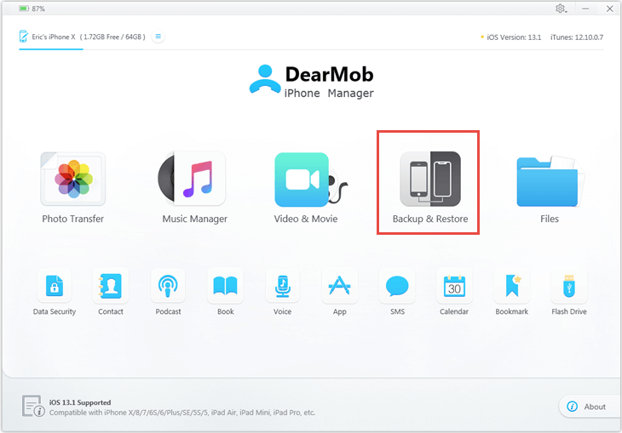Open the SMS messages icon
Image resolution: width=622 pixels, height=433 pixels.
[x=397, y=288]
